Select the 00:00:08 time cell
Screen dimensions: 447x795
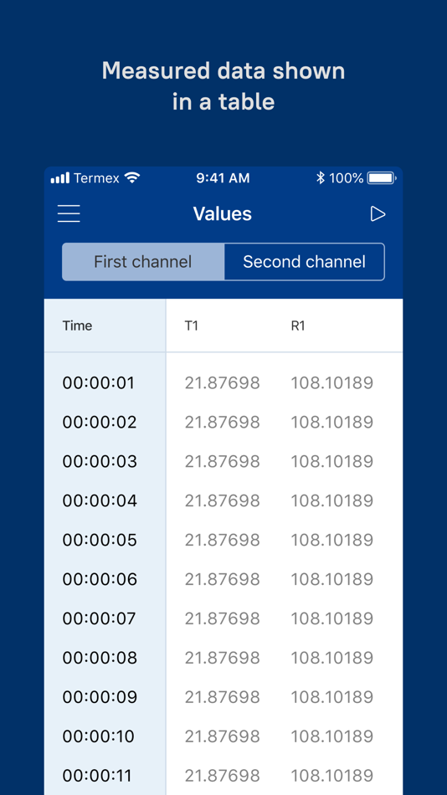(x=100, y=658)
